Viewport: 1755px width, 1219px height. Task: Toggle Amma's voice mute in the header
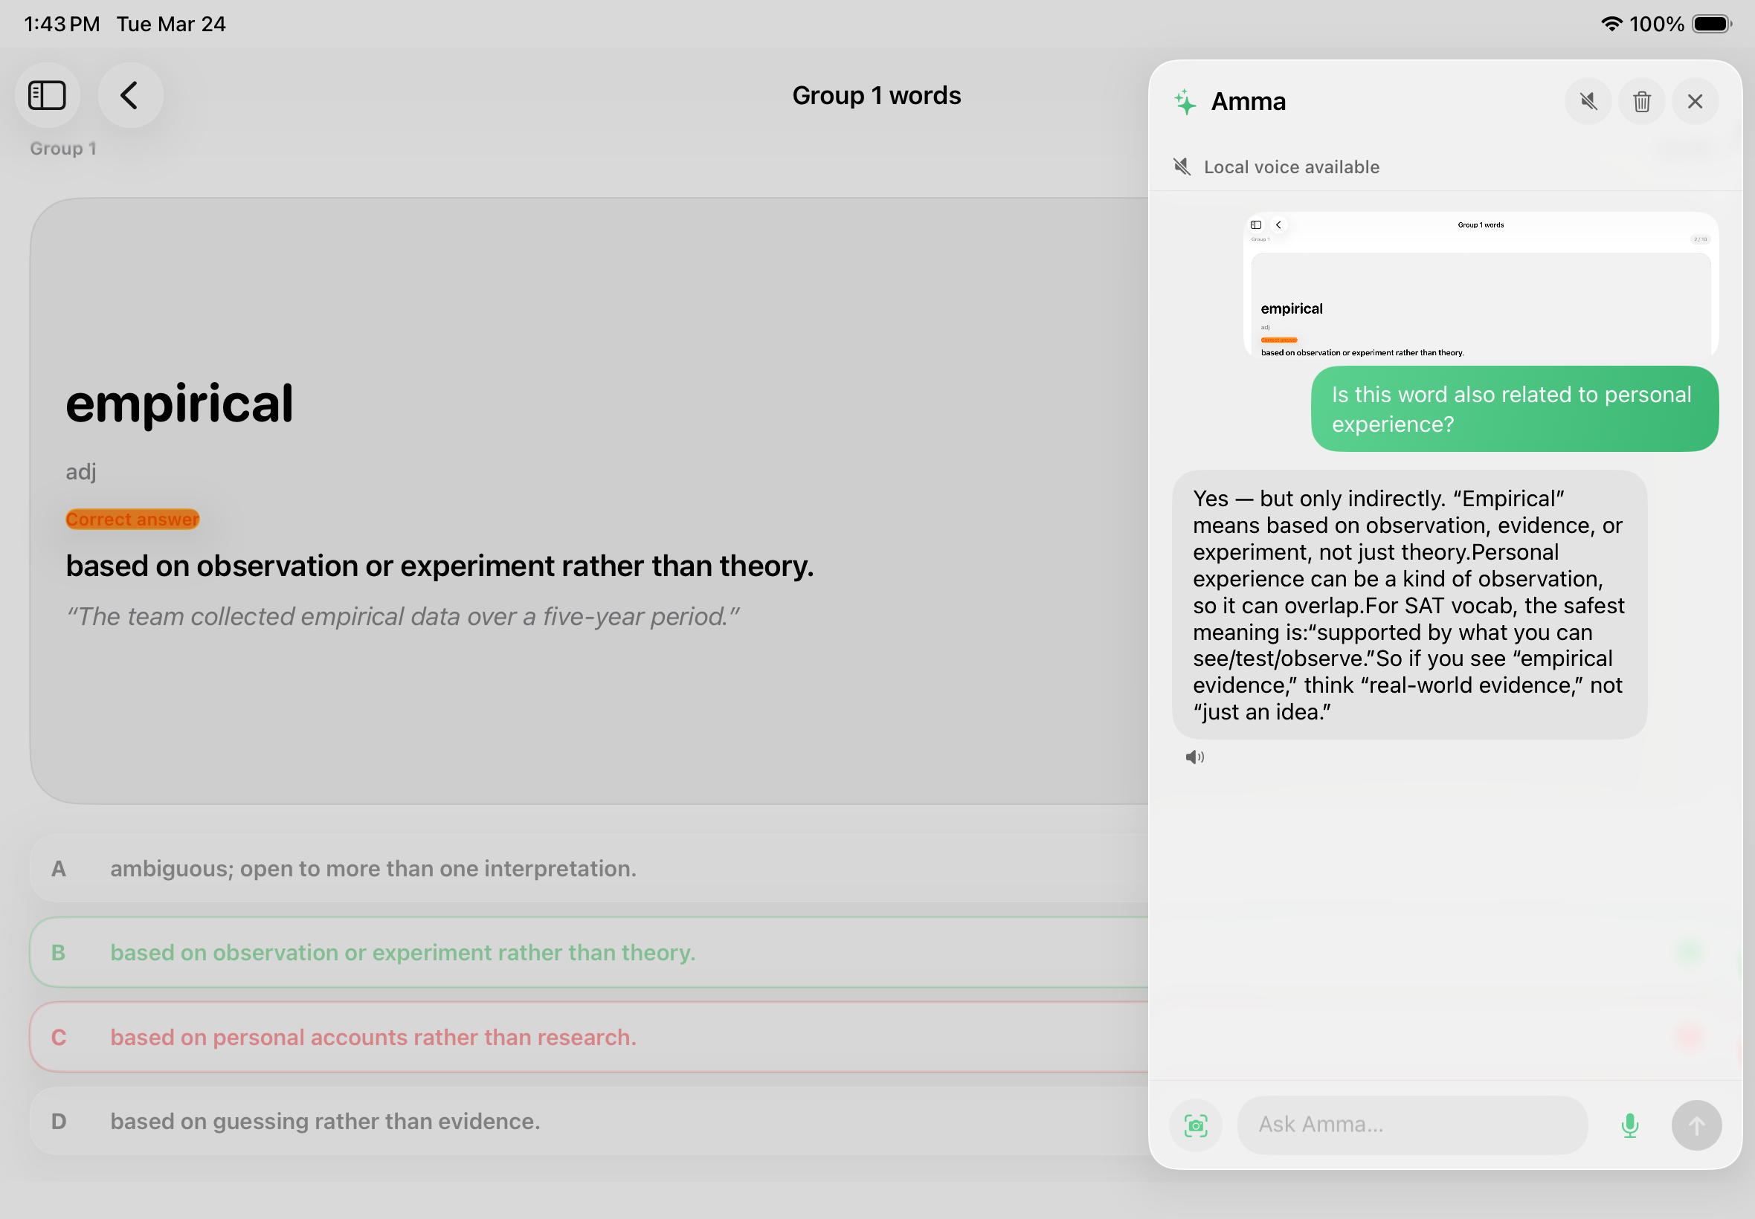(x=1588, y=102)
